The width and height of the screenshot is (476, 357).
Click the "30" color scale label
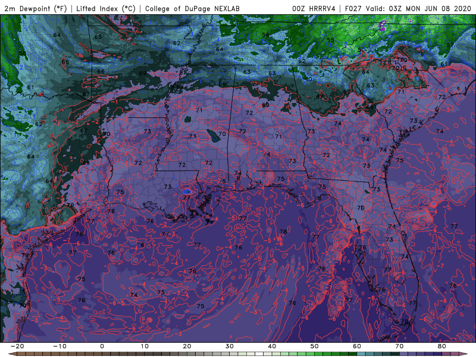point(230,346)
